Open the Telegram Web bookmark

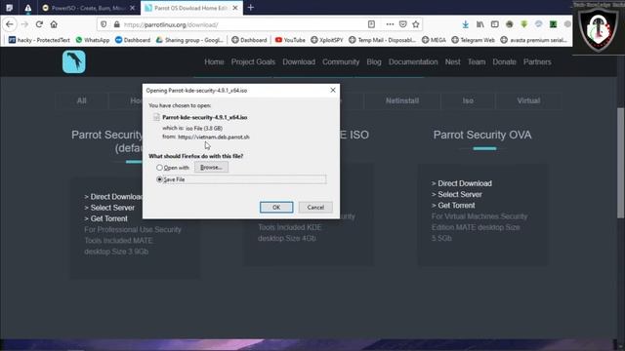(x=473, y=40)
